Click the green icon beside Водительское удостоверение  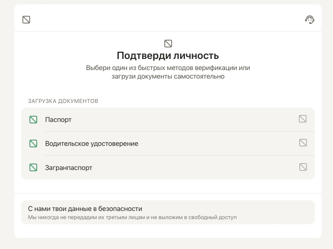coord(33,144)
